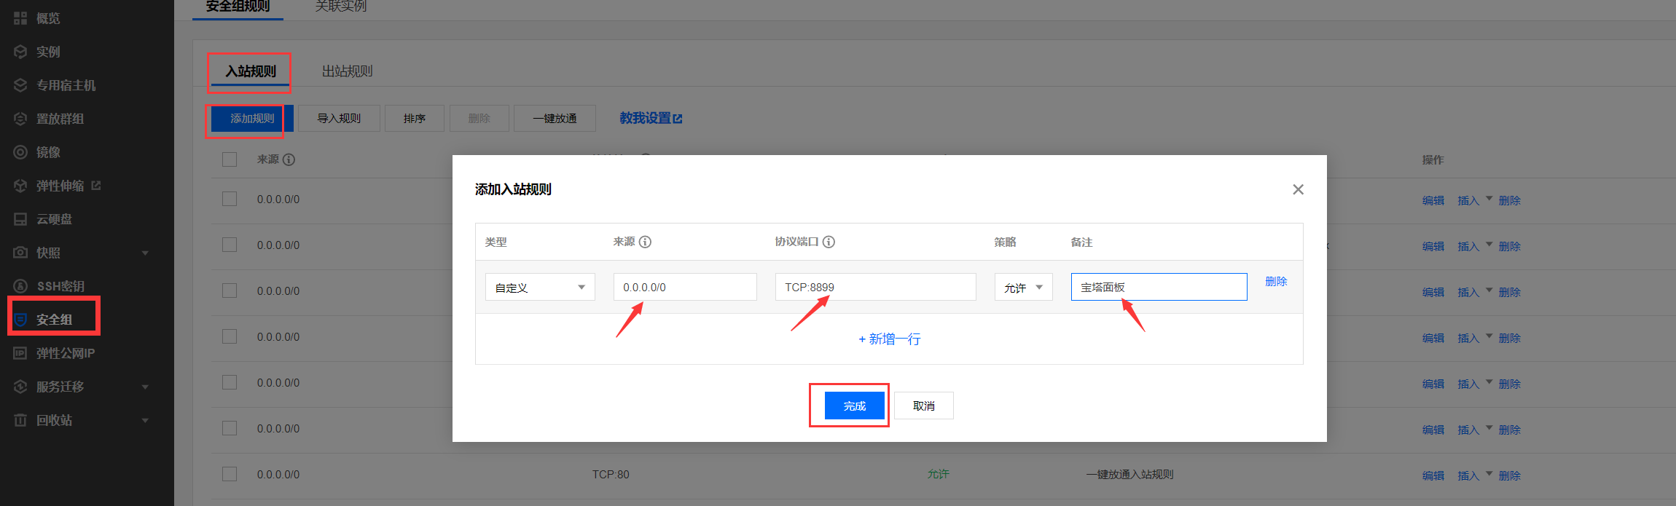Click the 导入规则 button
Viewport: 1676px width, 506px height.
[339, 118]
